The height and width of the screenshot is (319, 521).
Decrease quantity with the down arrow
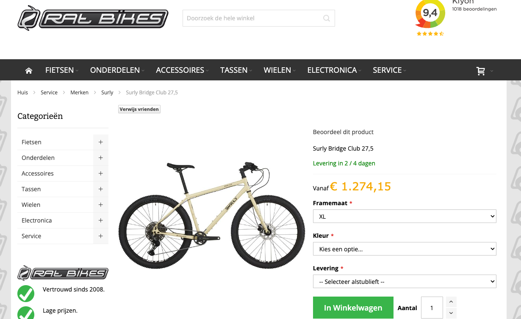tap(451, 313)
